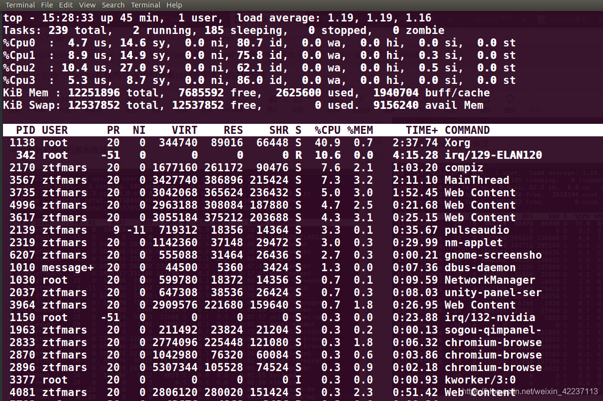
Task: Click the VIRT column header
Action: click(185, 130)
